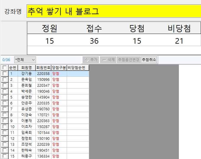The width and height of the screenshot is (201, 159).
Task: Select the member name 문희철
Action: (27, 85)
